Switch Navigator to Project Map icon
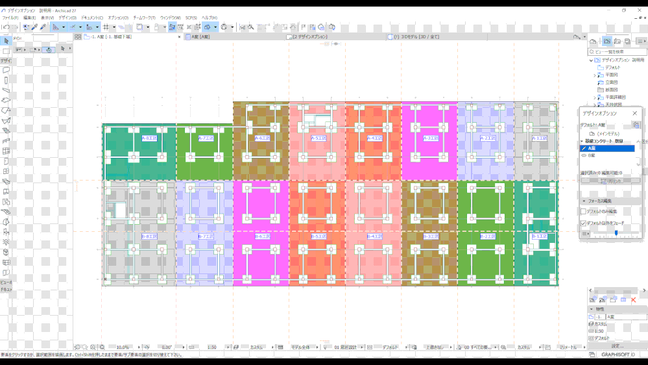This screenshot has width=648, height=365. pyautogui.click(x=594, y=41)
